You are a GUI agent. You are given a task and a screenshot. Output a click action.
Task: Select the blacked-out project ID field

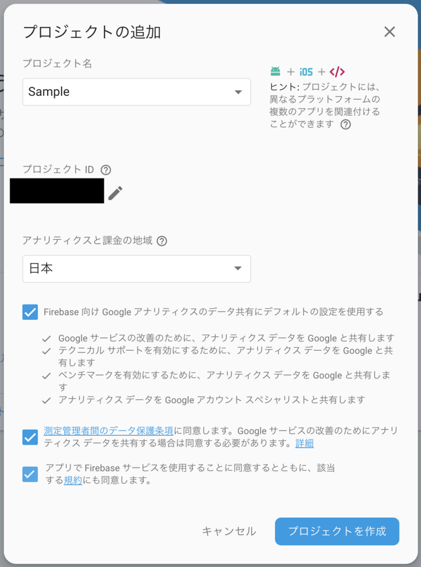point(57,190)
